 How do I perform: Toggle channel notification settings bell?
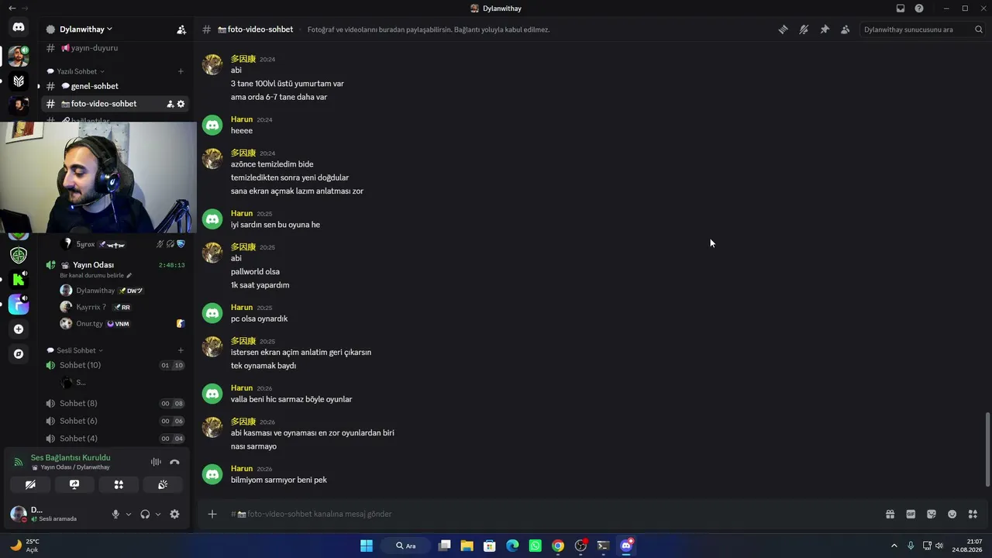coord(804,29)
